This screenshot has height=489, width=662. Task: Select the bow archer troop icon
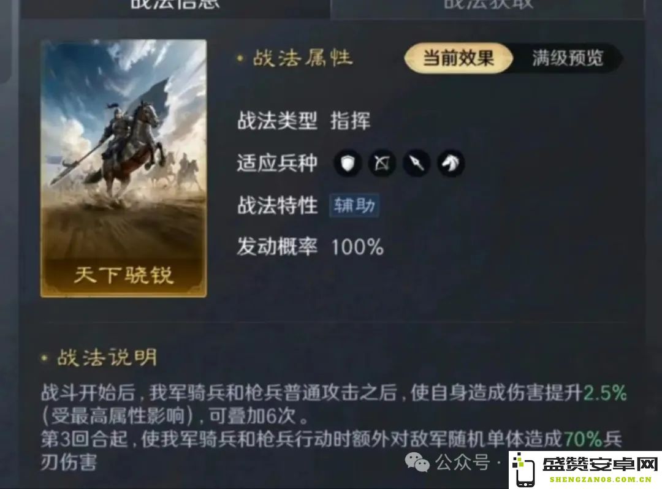[382, 163]
